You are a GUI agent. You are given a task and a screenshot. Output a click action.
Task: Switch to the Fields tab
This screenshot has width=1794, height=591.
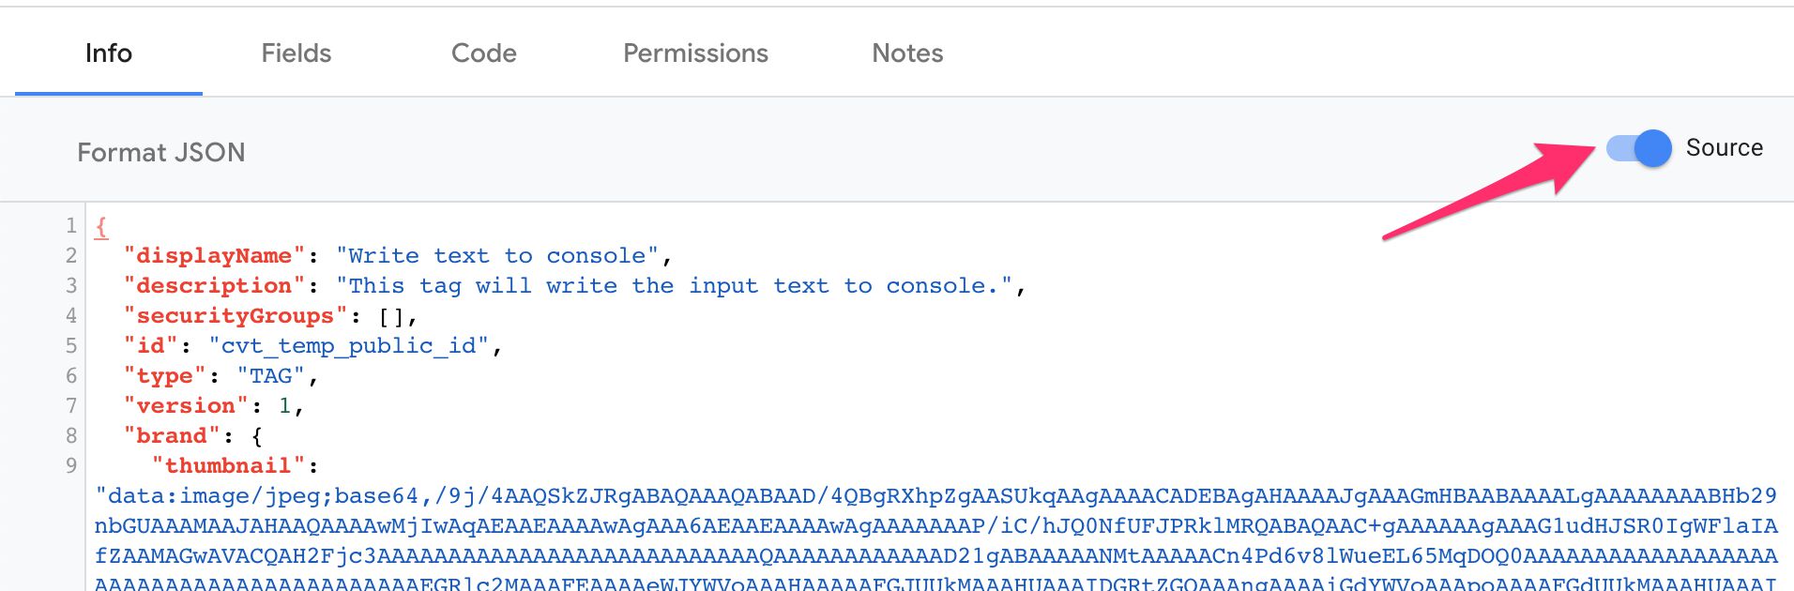coord(296,53)
